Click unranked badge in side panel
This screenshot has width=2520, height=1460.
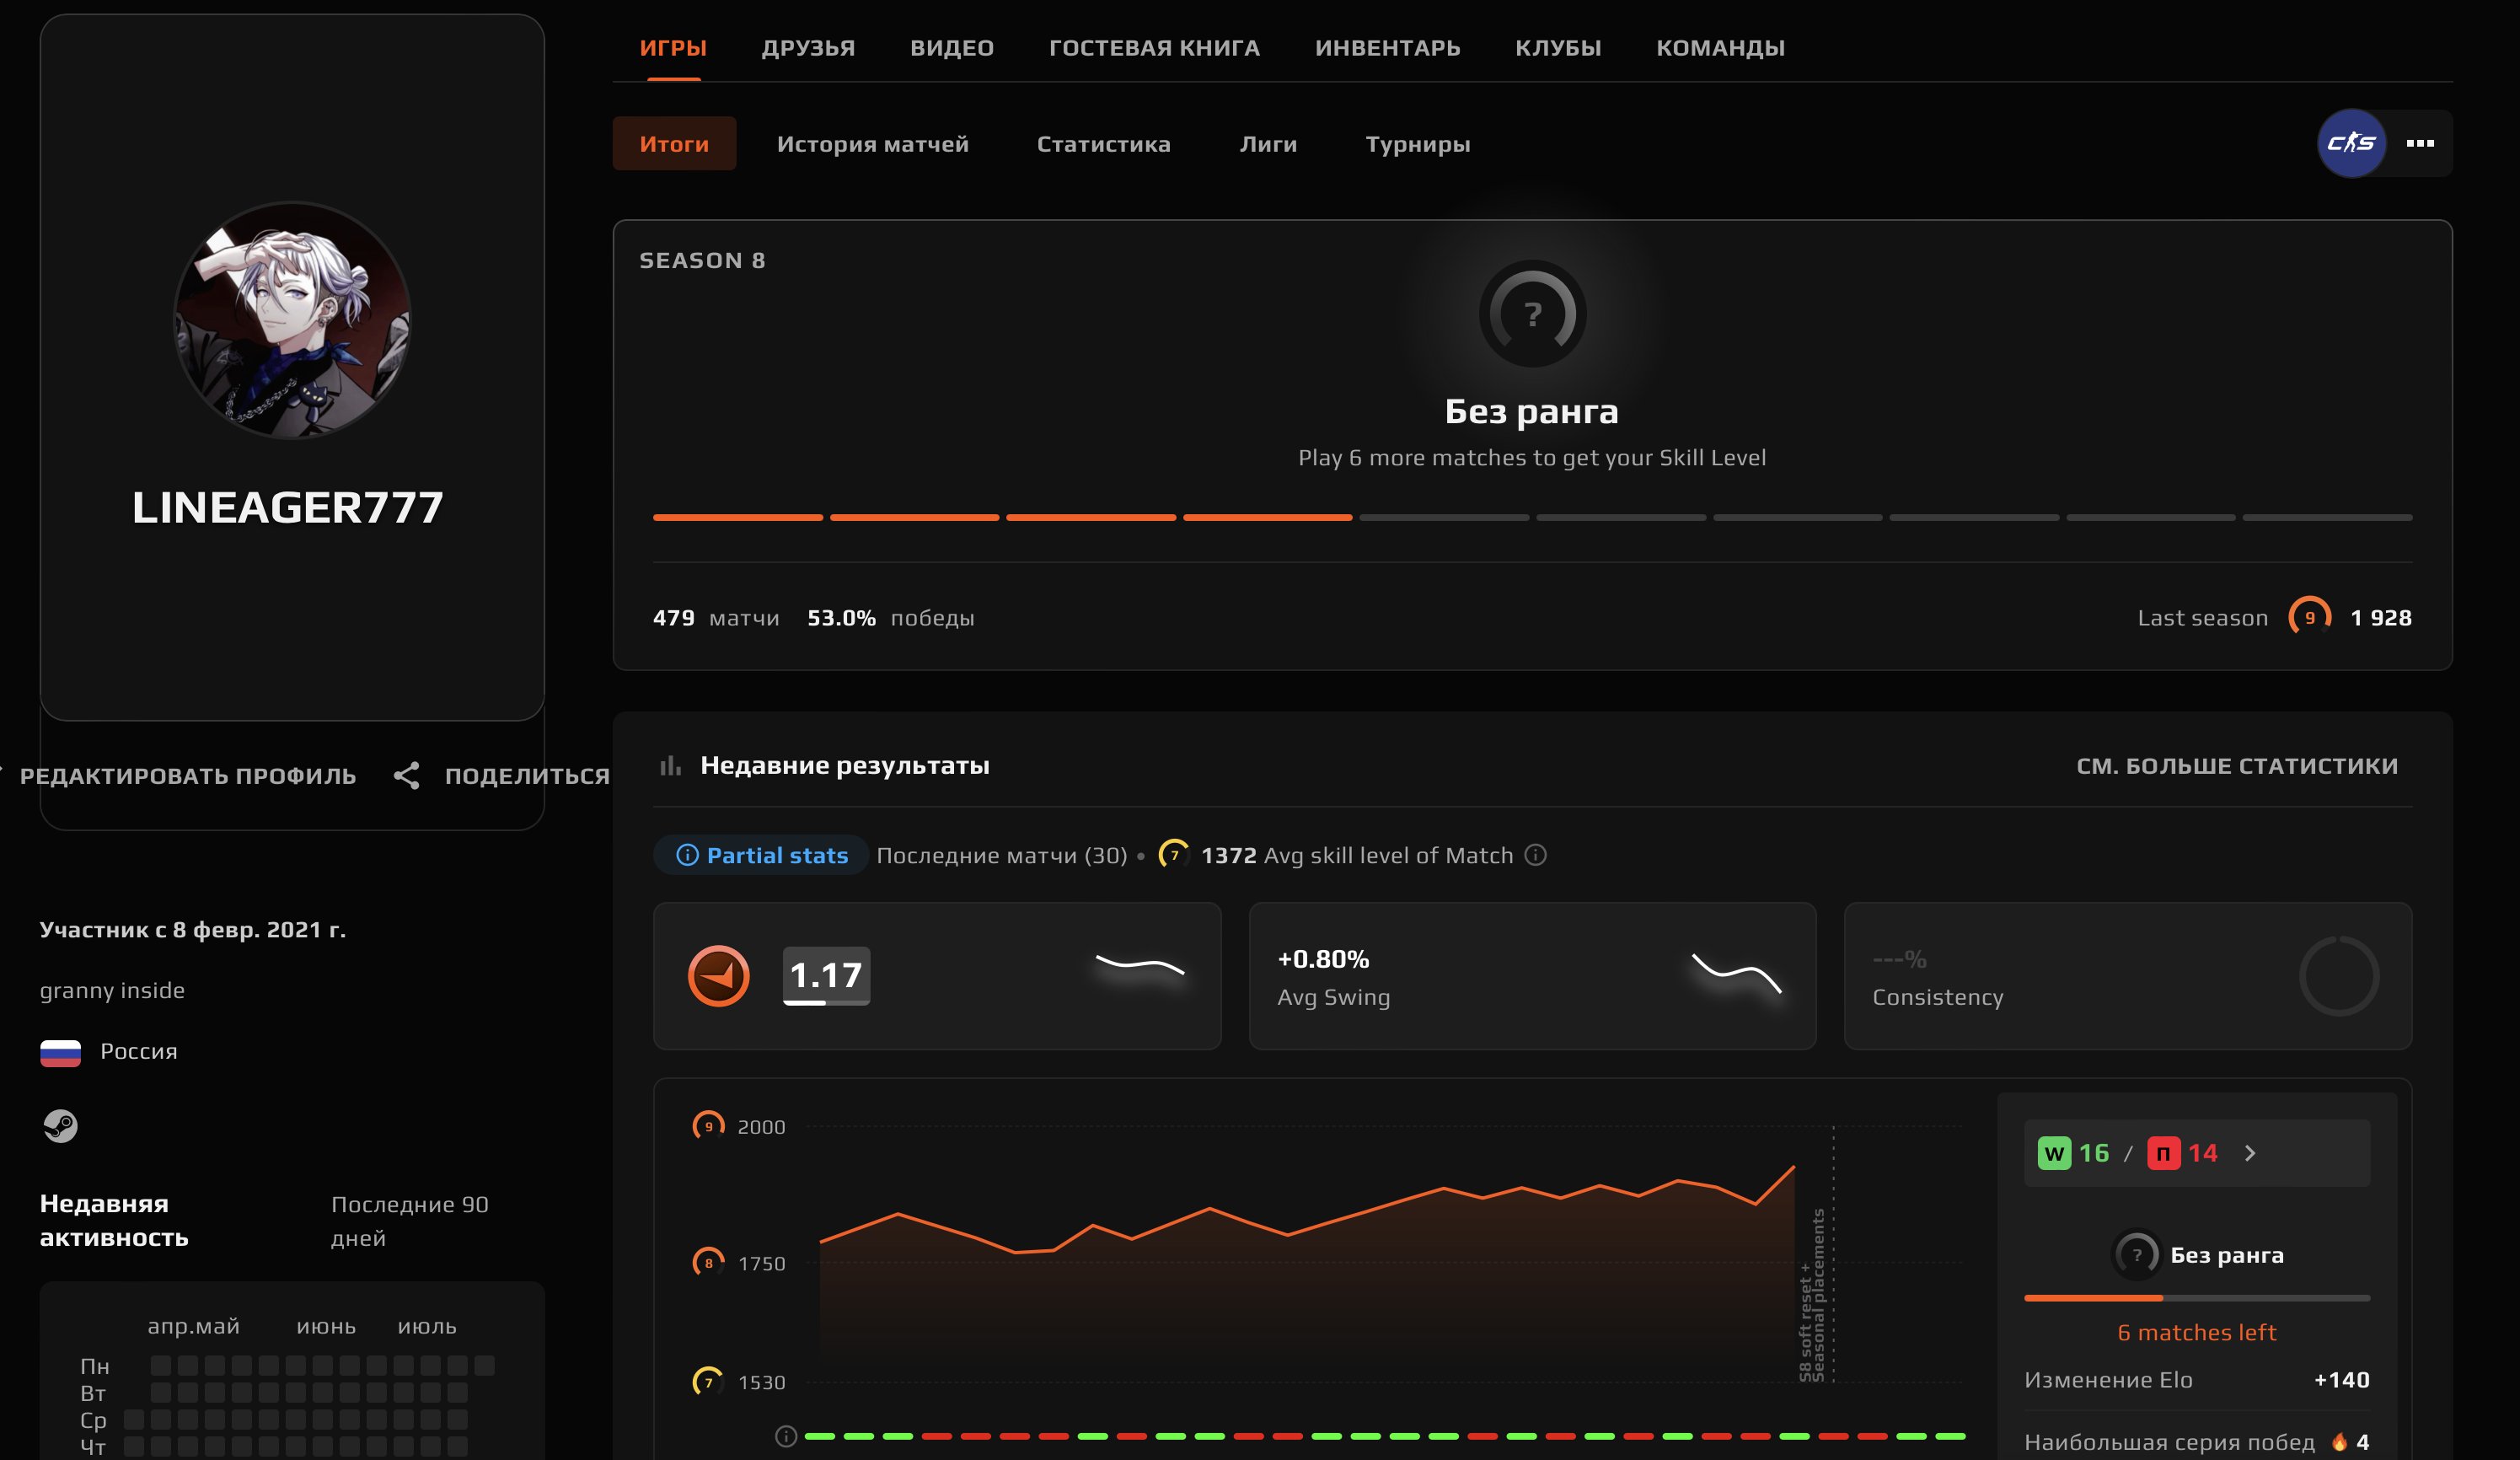[x=2136, y=1254]
